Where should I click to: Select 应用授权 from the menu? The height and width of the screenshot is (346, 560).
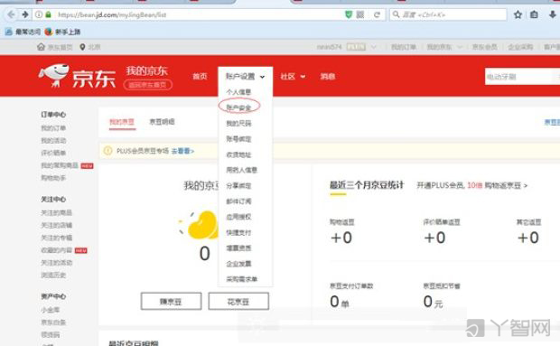point(238,217)
